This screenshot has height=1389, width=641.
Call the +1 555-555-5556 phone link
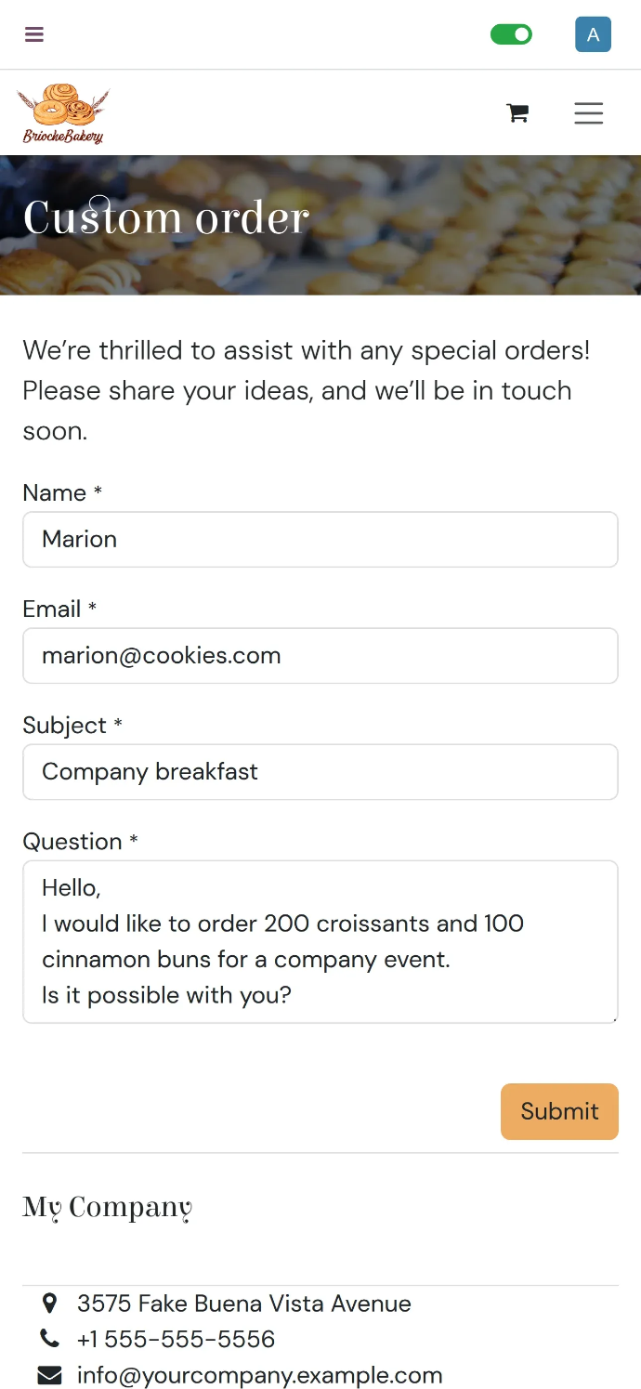click(x=176, y=1339)
